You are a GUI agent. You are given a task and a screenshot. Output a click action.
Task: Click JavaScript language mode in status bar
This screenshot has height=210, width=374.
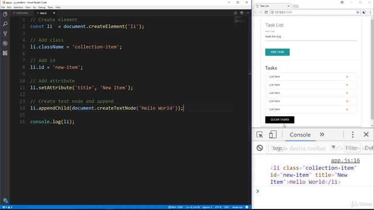tap(237, 208)
